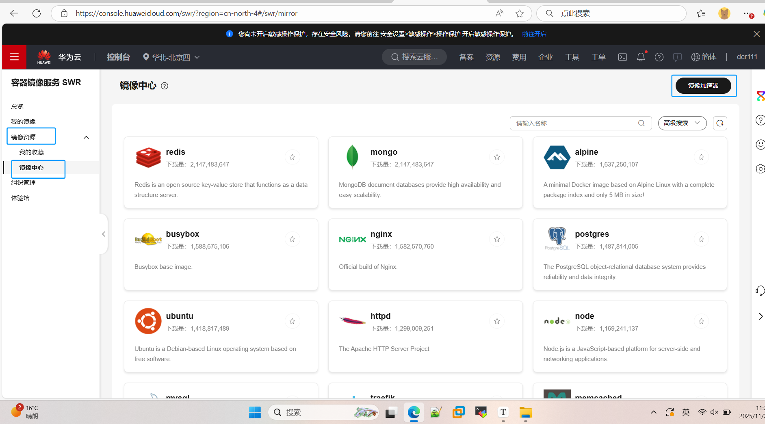Viewport: 765px width, 424px height.
Task: Go to 总览 in sidebar
Action: point(17,106)
